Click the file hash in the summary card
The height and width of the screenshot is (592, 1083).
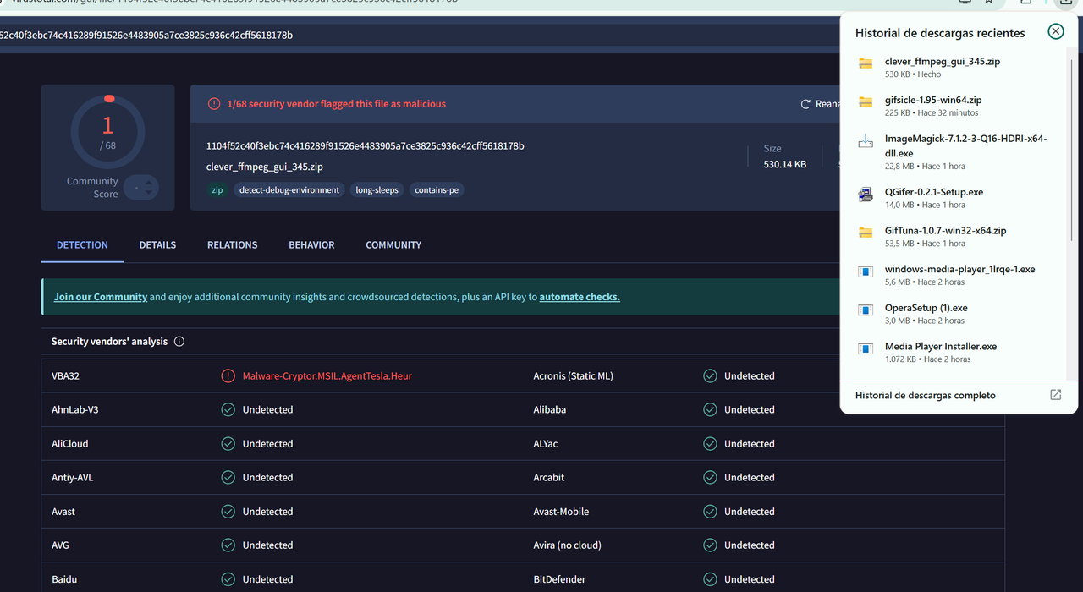tap(366, 146)
